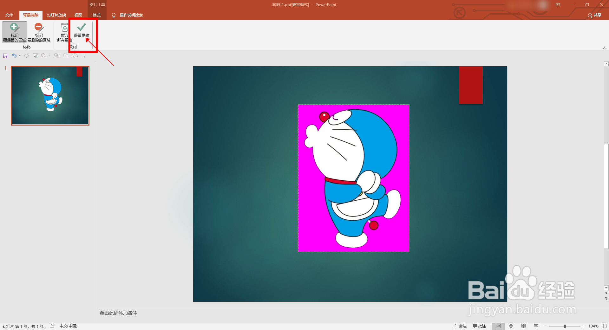
Task: Zoom in with the plus button
Action: pos(583,326)
